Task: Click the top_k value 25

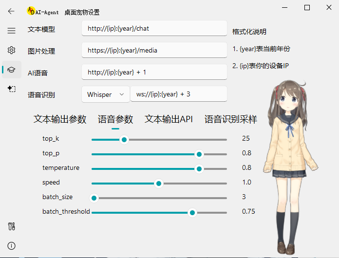Action: (246, 138)
